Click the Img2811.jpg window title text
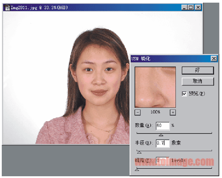The width and height of the screenshot is (222, 178). 39,7
